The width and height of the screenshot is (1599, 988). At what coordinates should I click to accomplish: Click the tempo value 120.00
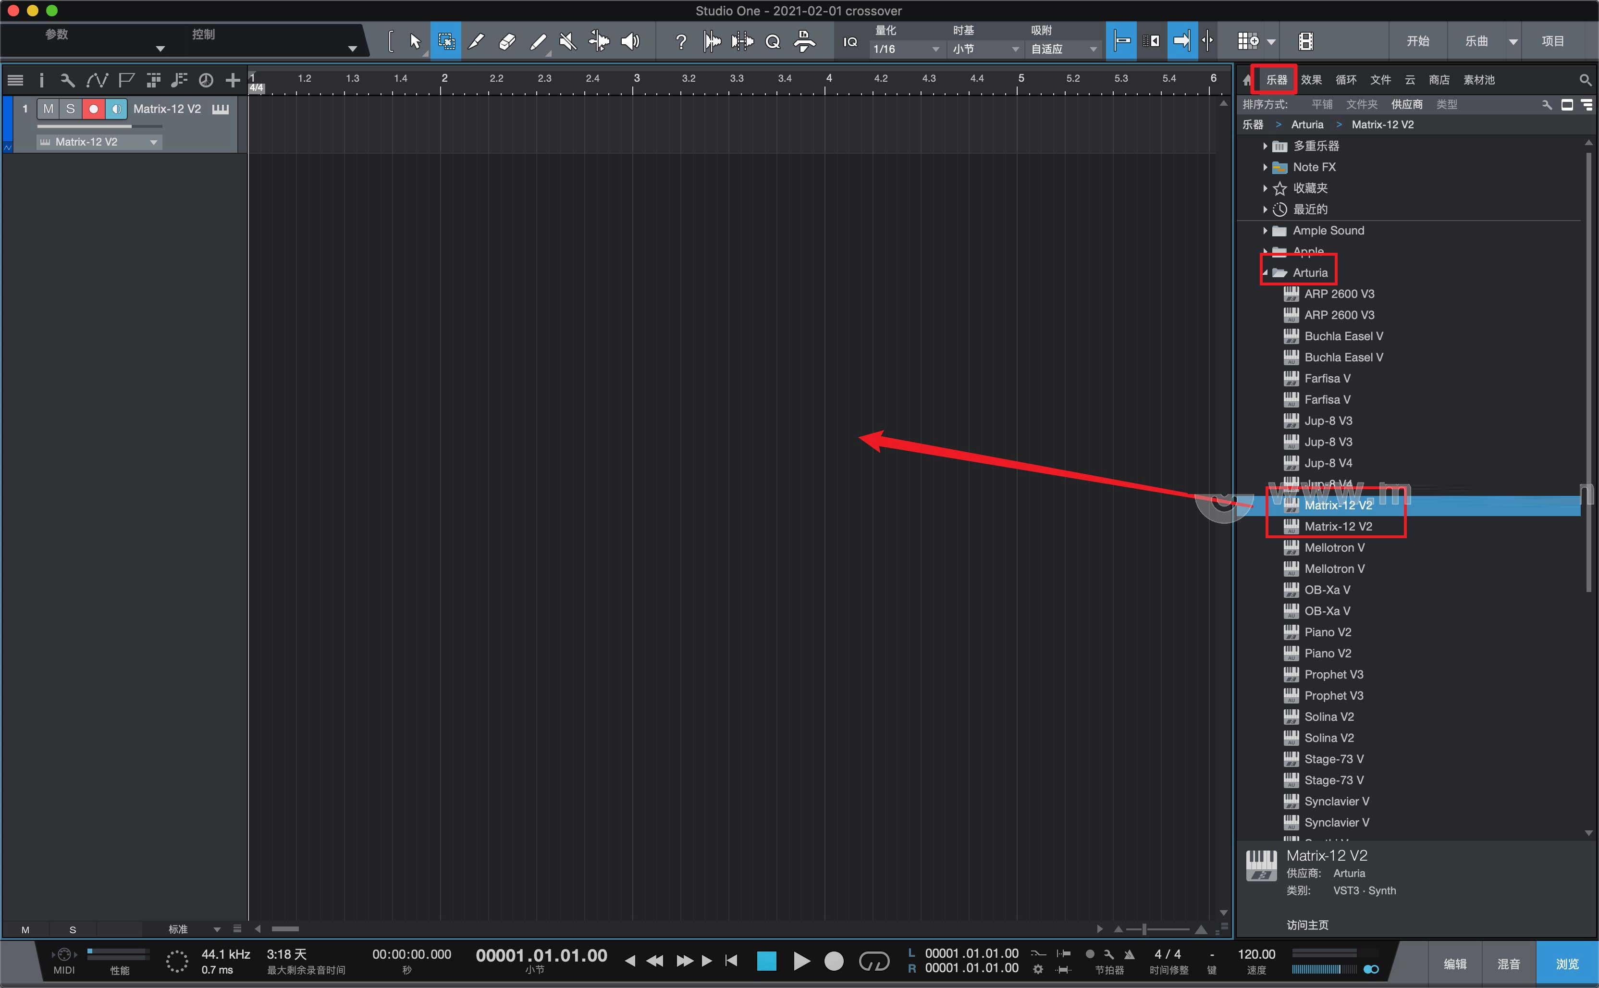point(1256,955)
